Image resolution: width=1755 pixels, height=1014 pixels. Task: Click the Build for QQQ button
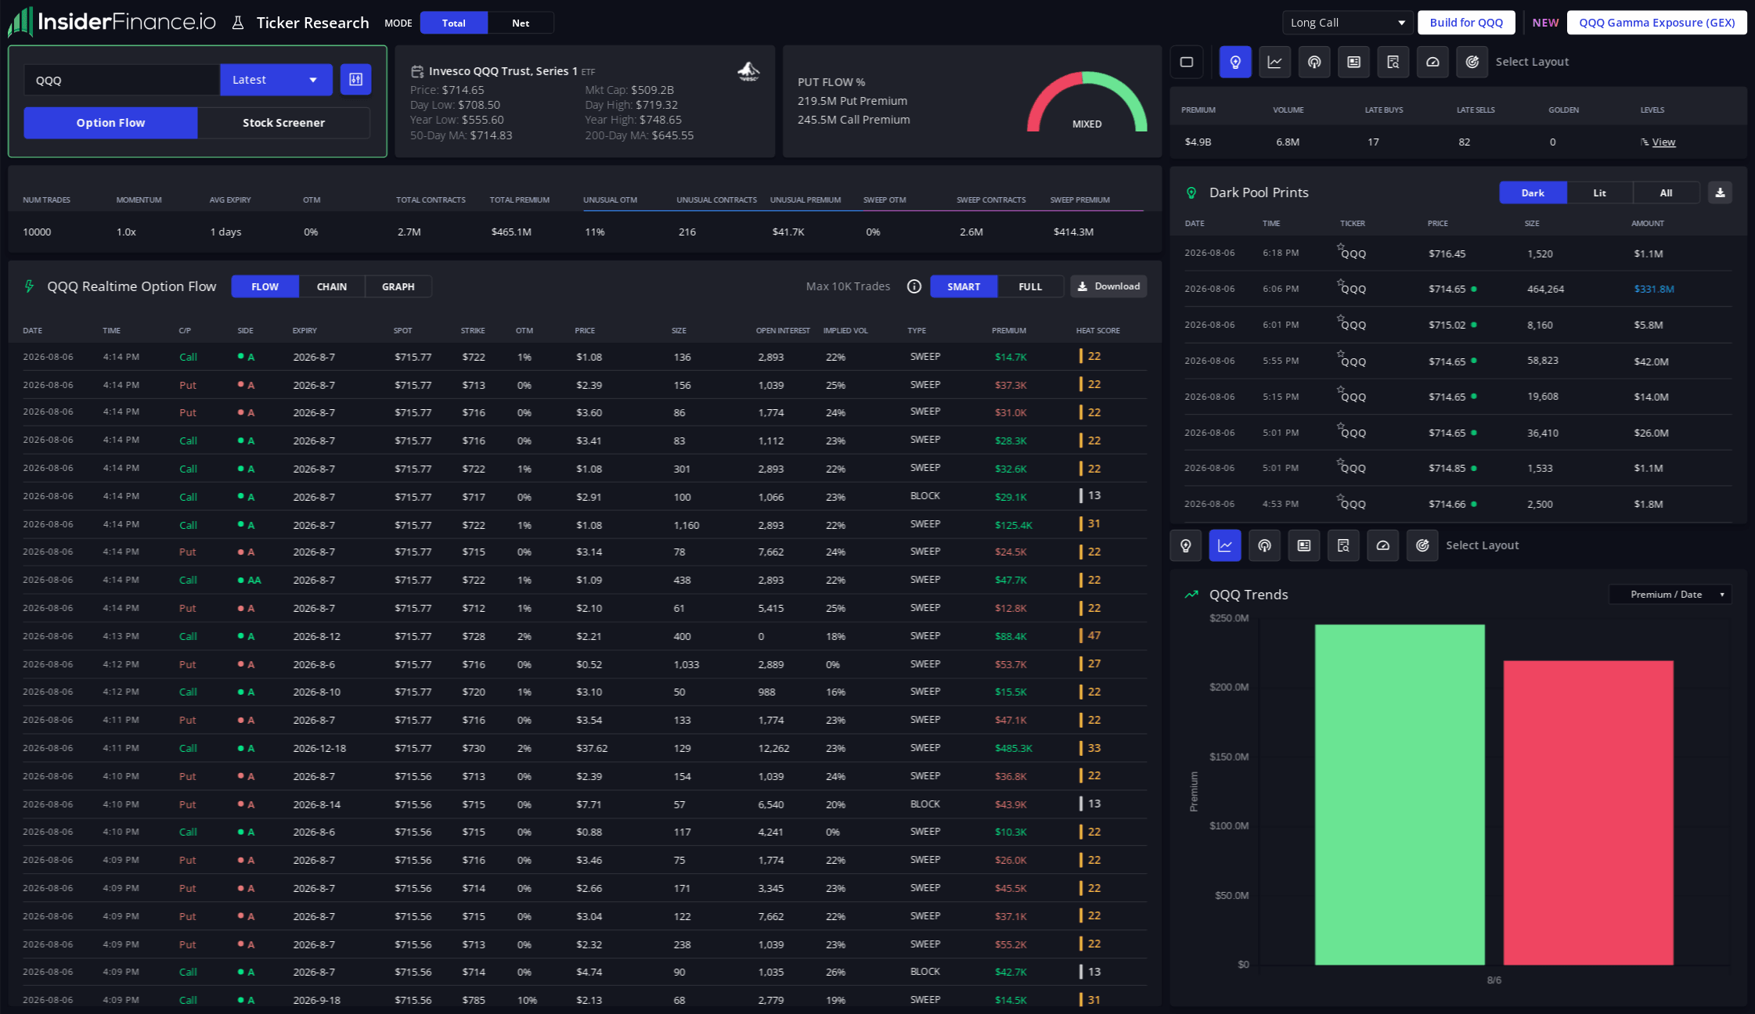coord(1466,23)
